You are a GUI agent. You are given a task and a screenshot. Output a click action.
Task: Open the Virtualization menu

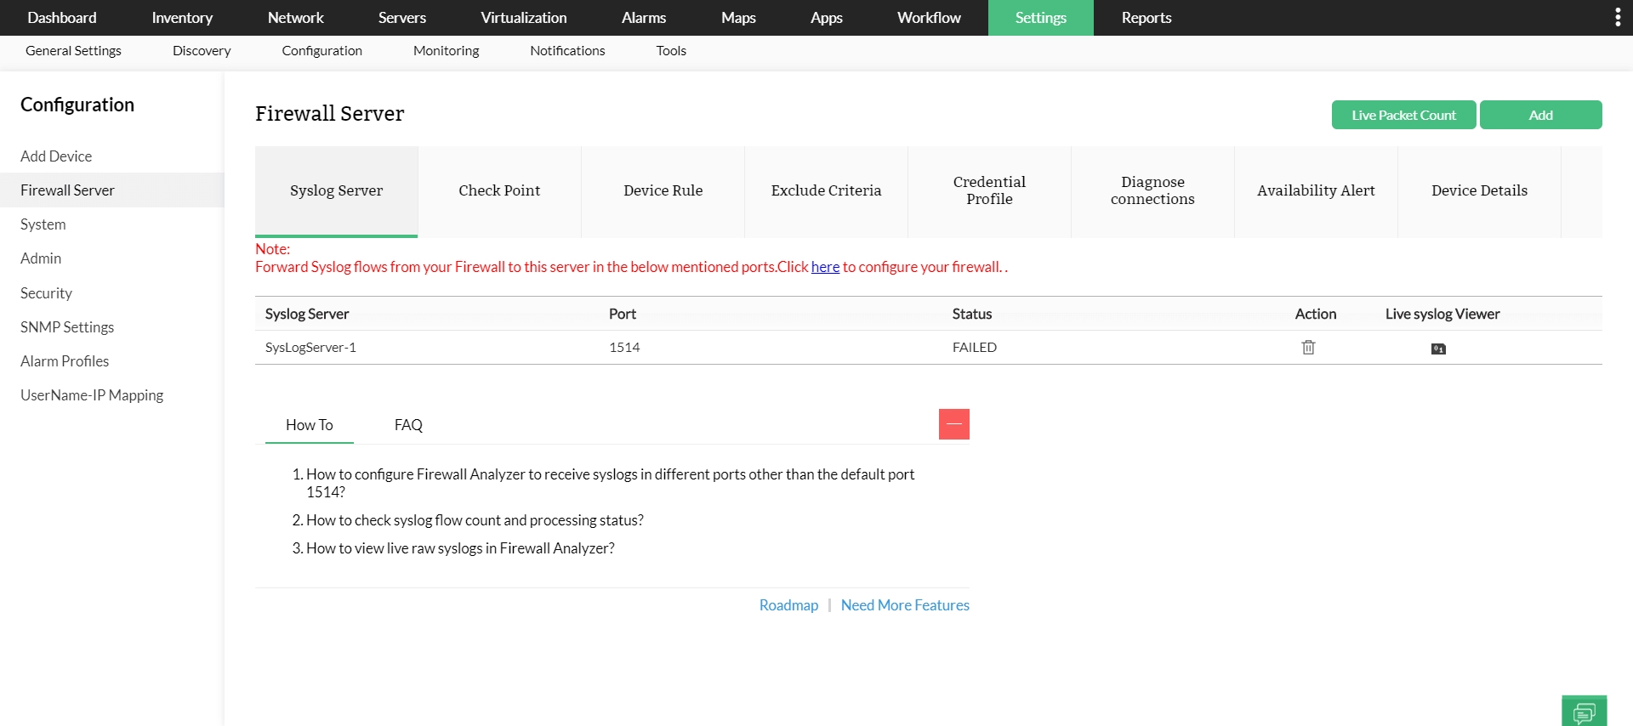pyautogui.click(x=524, y=18)
